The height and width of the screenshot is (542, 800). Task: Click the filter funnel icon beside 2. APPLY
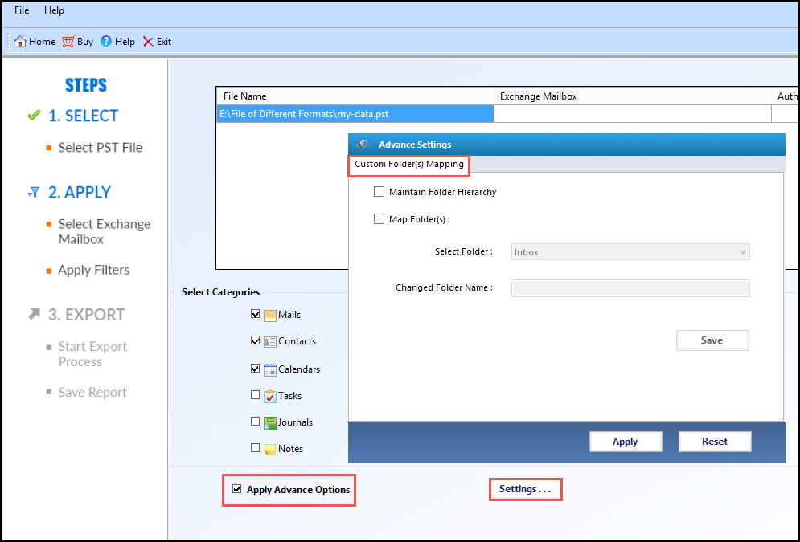pyautogui.click(x=34, y=192)
